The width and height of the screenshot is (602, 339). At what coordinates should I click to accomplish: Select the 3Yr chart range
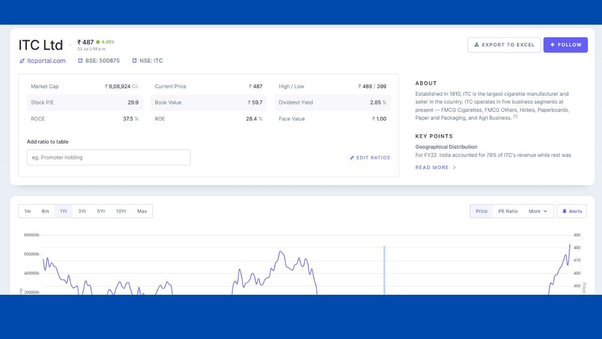pos(82,211)
